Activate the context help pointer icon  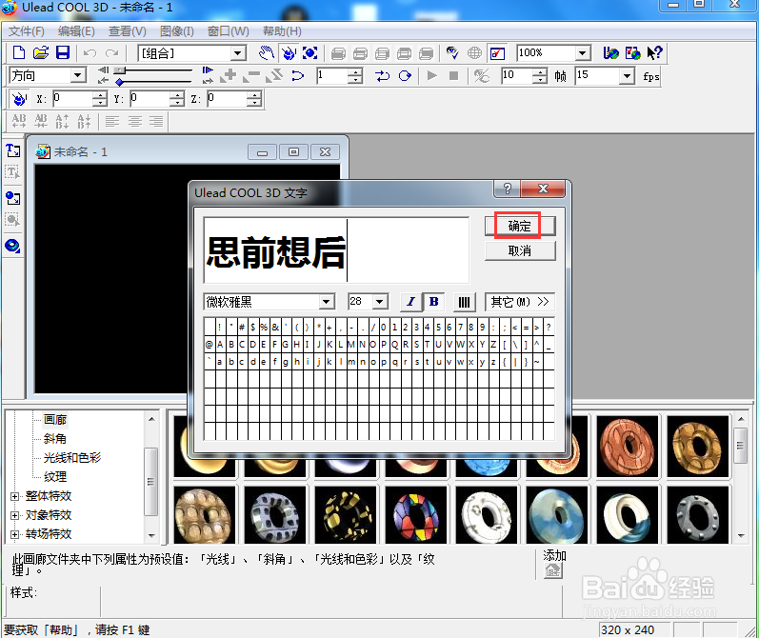pyautogui.click(x=654, y=52)
